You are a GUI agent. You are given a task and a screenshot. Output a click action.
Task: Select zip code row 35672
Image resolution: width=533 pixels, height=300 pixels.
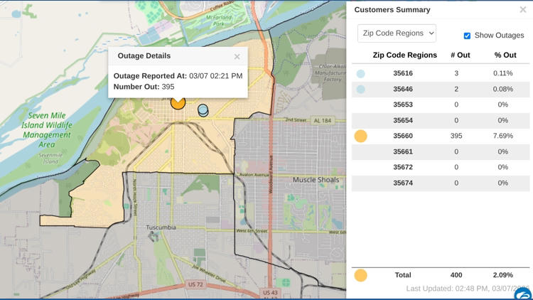[441, 167]
